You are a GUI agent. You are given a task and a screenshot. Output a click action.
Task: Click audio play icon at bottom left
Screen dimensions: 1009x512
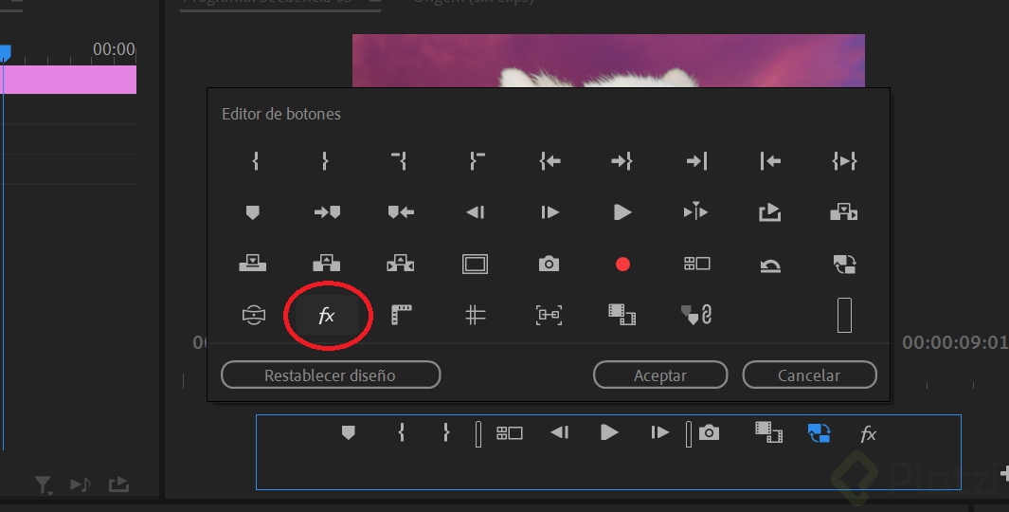81,485
